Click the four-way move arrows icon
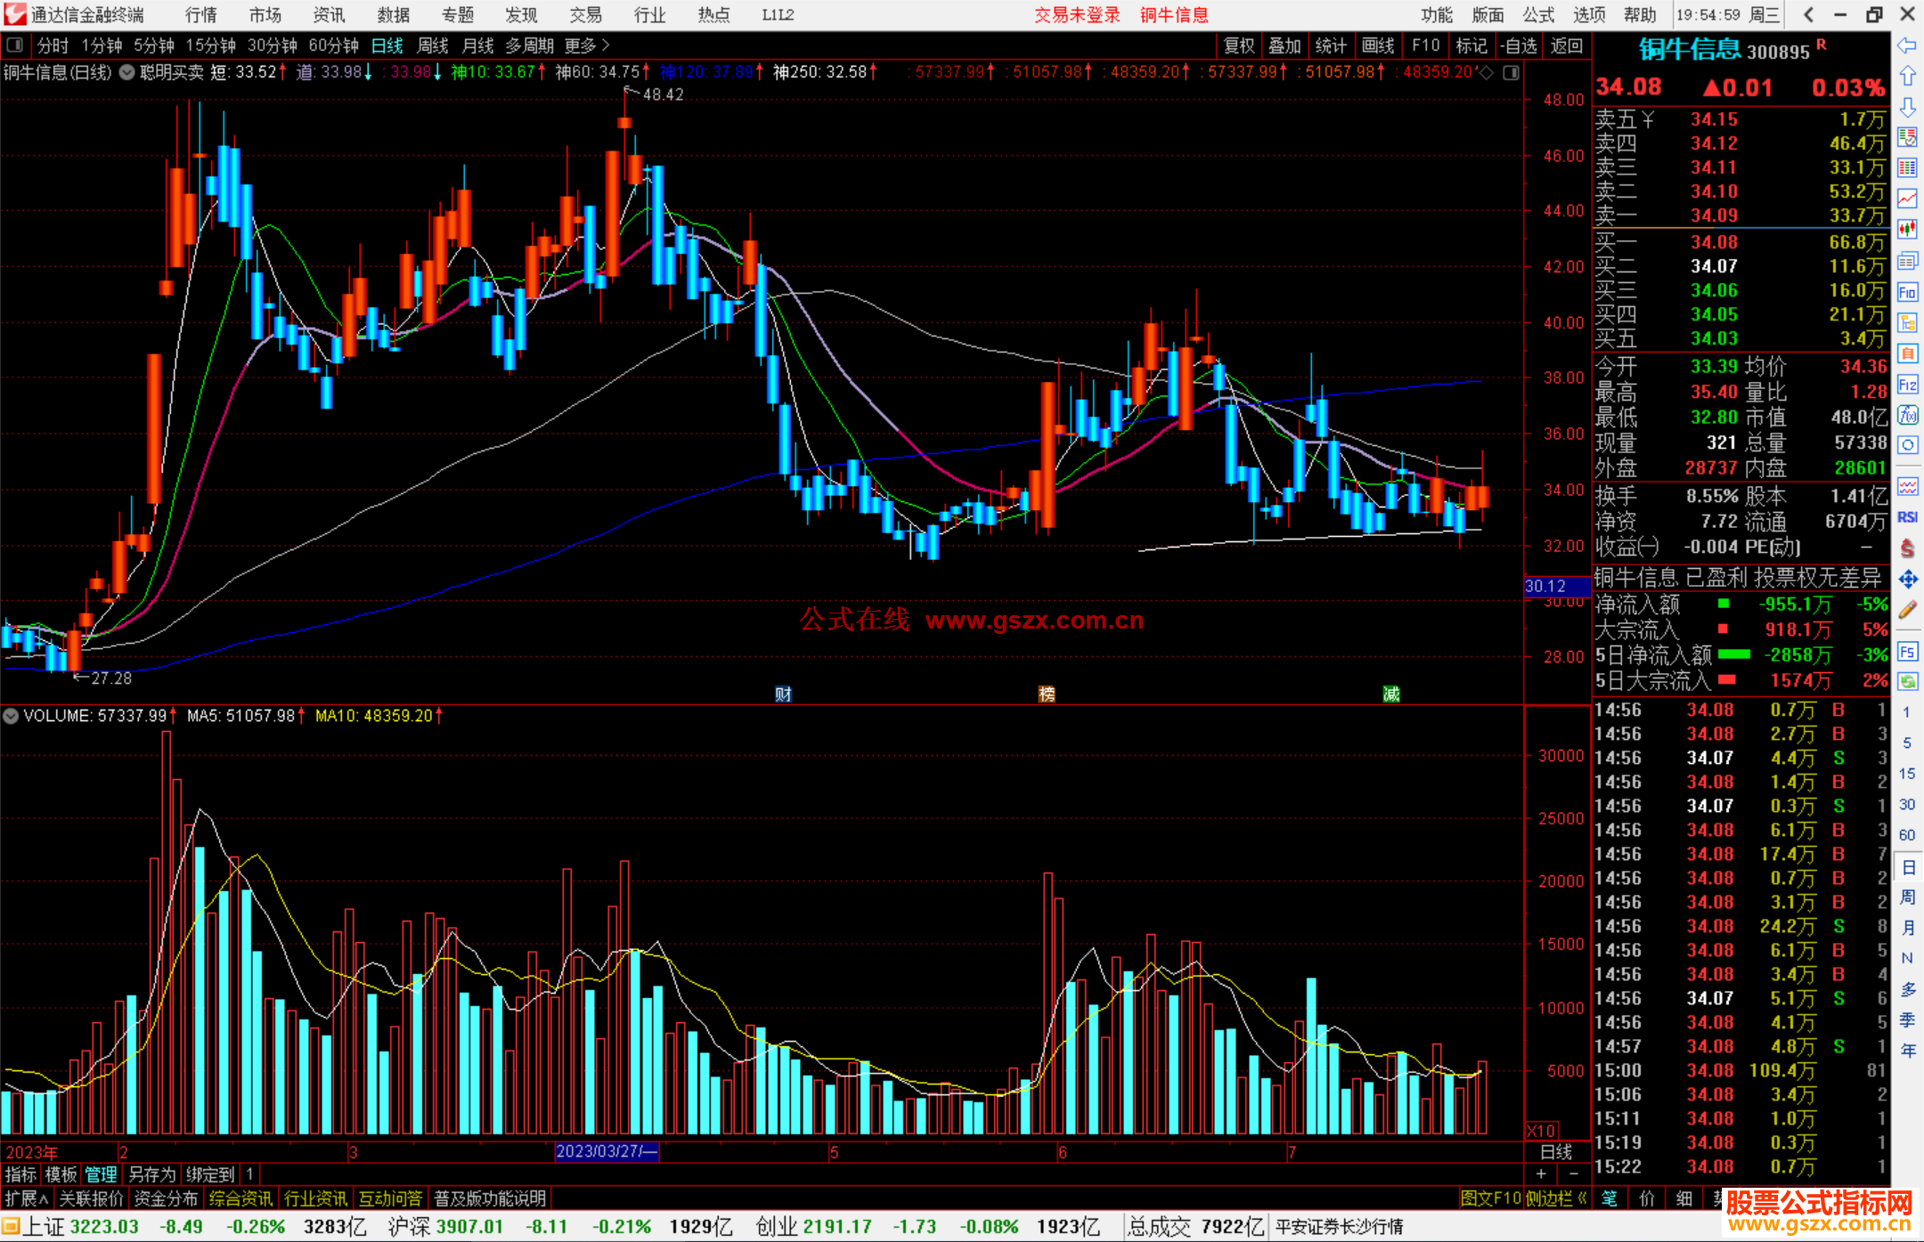This screenshot has width=1924, height=1242. [x=1907, y=580]
